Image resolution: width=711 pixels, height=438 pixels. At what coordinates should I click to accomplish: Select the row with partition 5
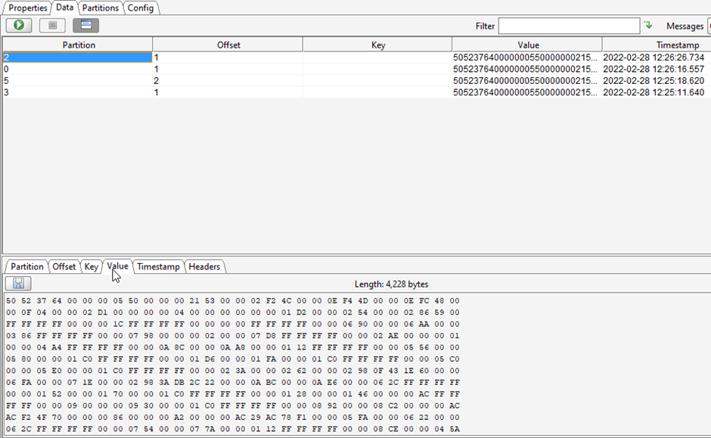tap(227, 80)
